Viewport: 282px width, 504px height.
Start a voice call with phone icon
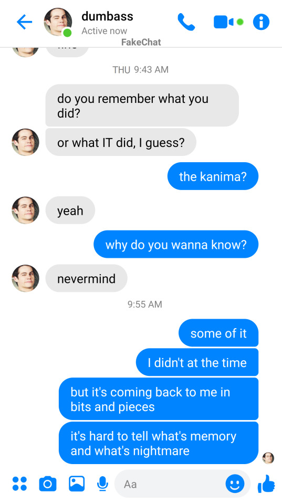(x=186, y=22)
